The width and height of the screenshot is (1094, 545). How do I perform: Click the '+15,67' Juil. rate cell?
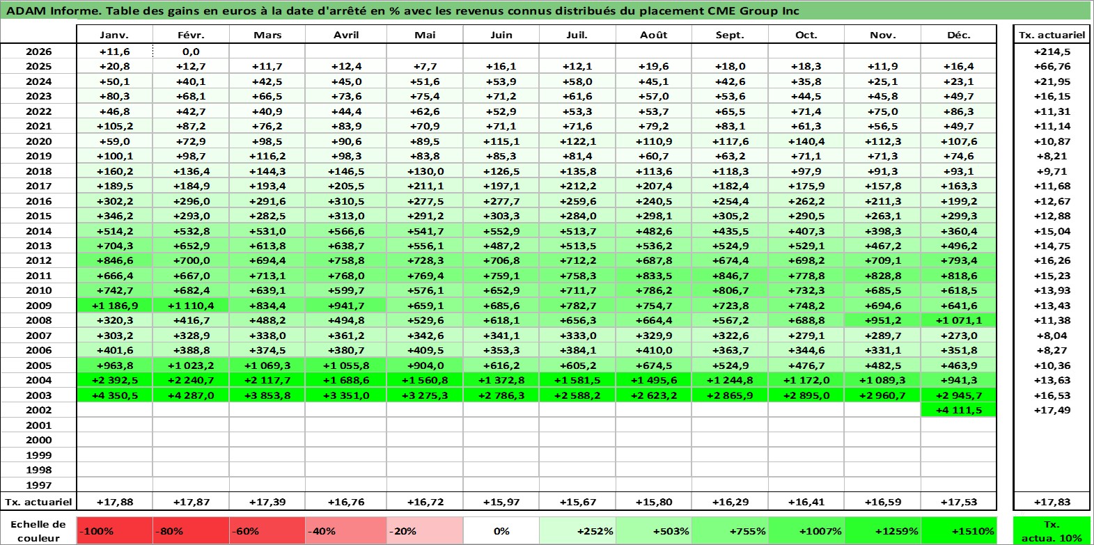[x=577, y=502]
